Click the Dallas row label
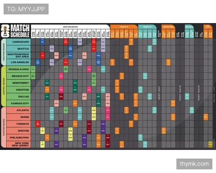Screen dimensions: 216x173 click(19, 97)
